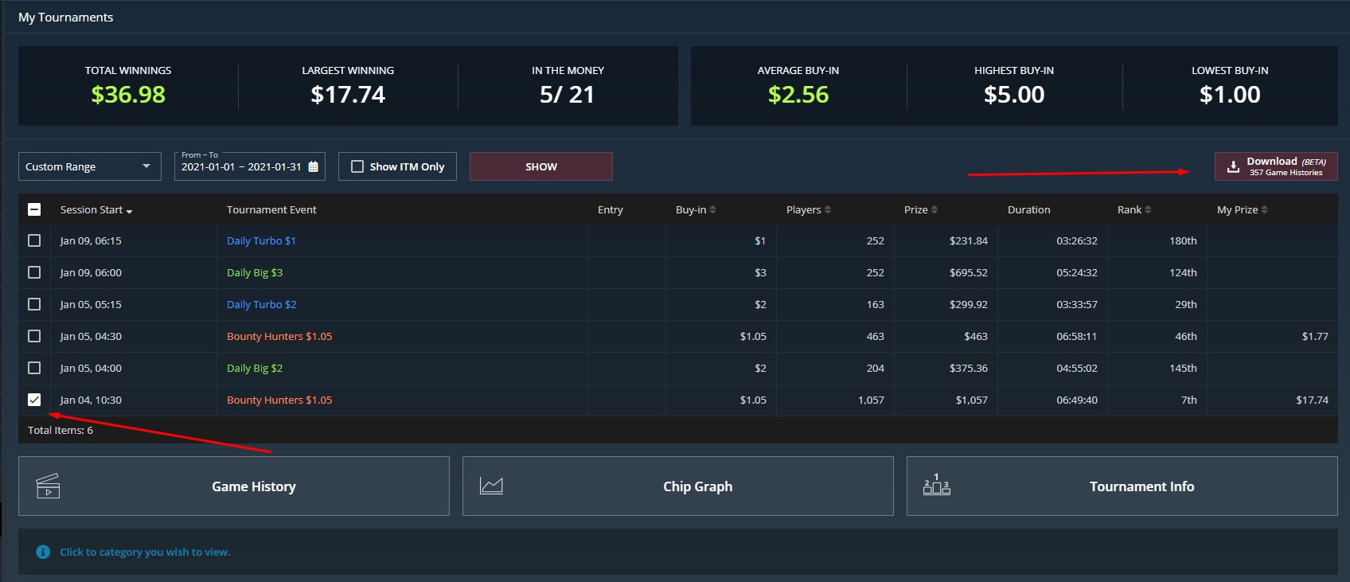1350x582 pixels.
Task: Sort by Players column arrows
Action: coord(827,210)
